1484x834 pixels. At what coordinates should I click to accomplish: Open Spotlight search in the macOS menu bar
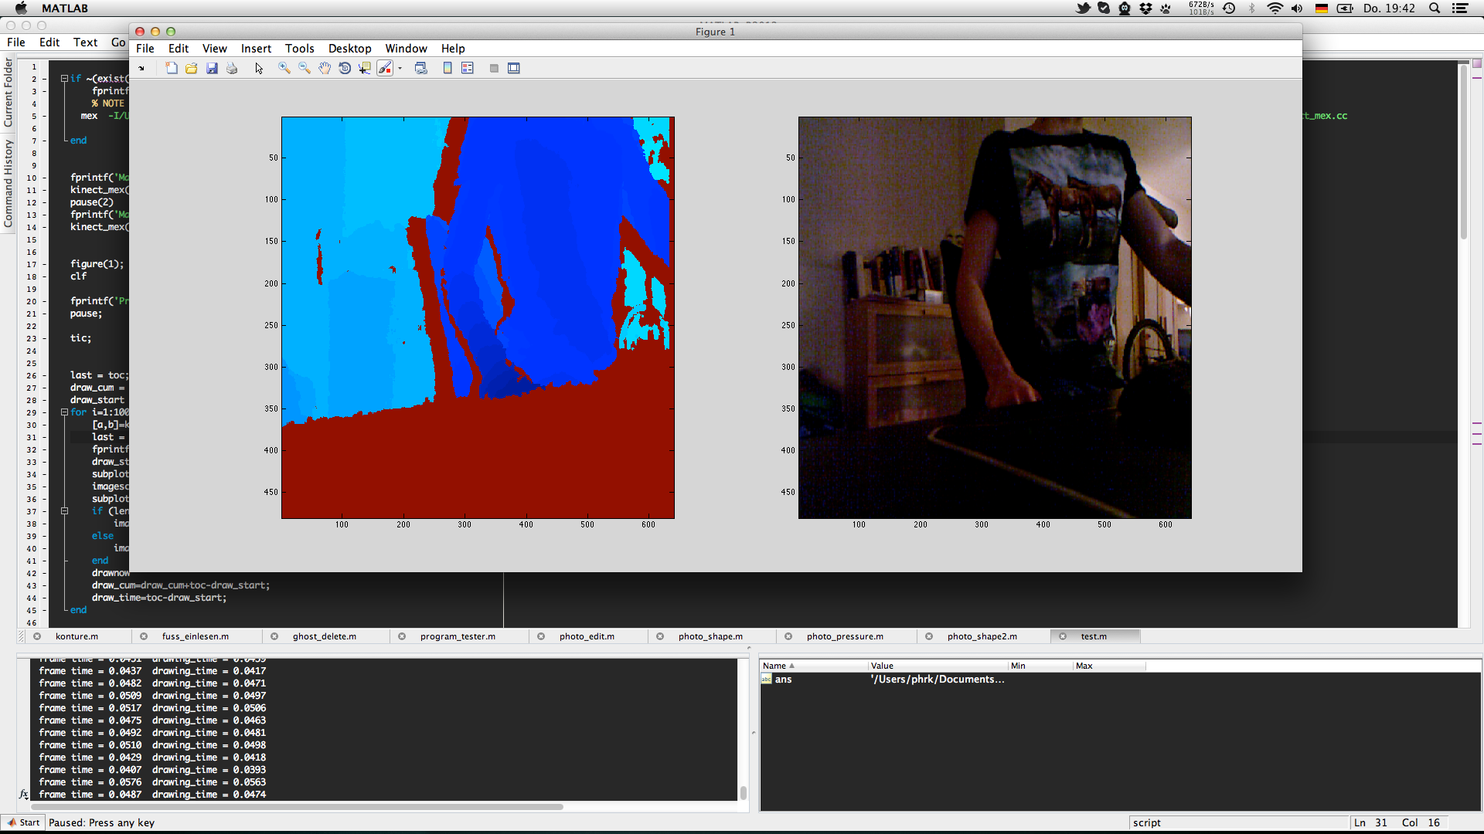[x=1435, y=8]
